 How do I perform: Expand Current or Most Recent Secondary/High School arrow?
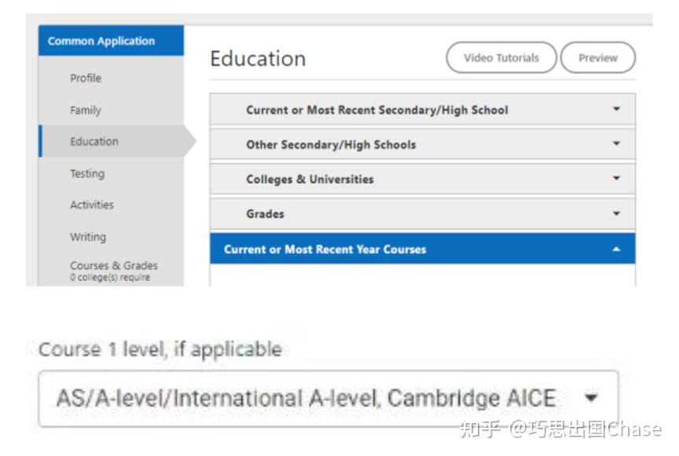(x=616, y=110)
